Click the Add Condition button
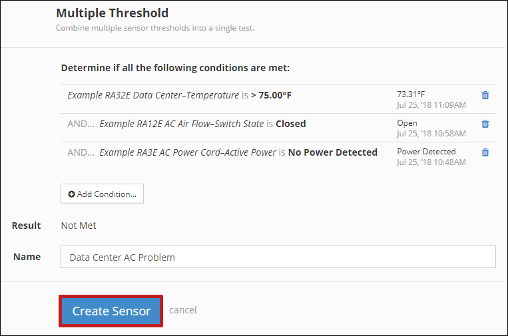This screenshot has width=508, height=336. point(102,194)
